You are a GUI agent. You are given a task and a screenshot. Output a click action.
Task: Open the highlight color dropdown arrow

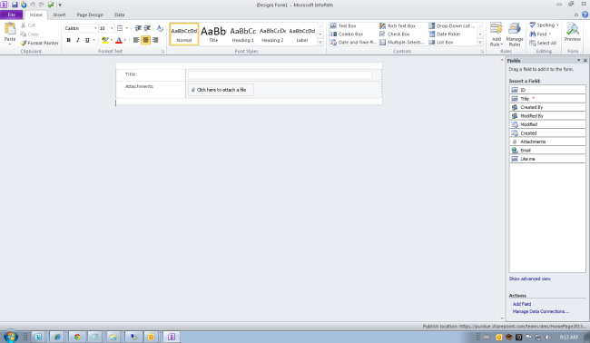click(x=112, y=40)
